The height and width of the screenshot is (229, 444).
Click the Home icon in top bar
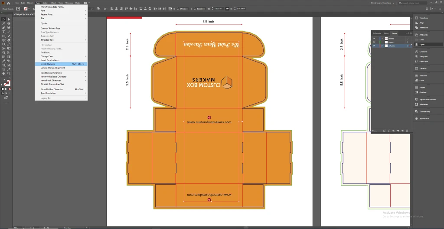click(x=8, y=3)
